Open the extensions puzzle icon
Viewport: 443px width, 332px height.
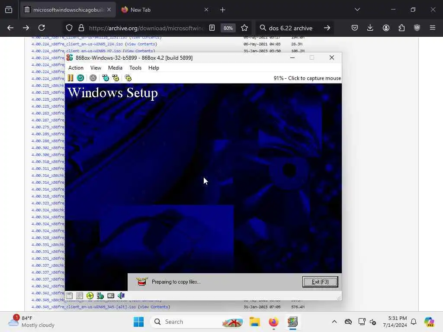pyautogui.click(x=401, y=28)
